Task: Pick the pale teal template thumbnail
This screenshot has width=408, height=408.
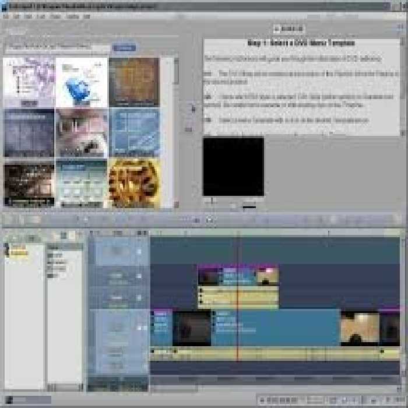Action: (x=82, y=184)
